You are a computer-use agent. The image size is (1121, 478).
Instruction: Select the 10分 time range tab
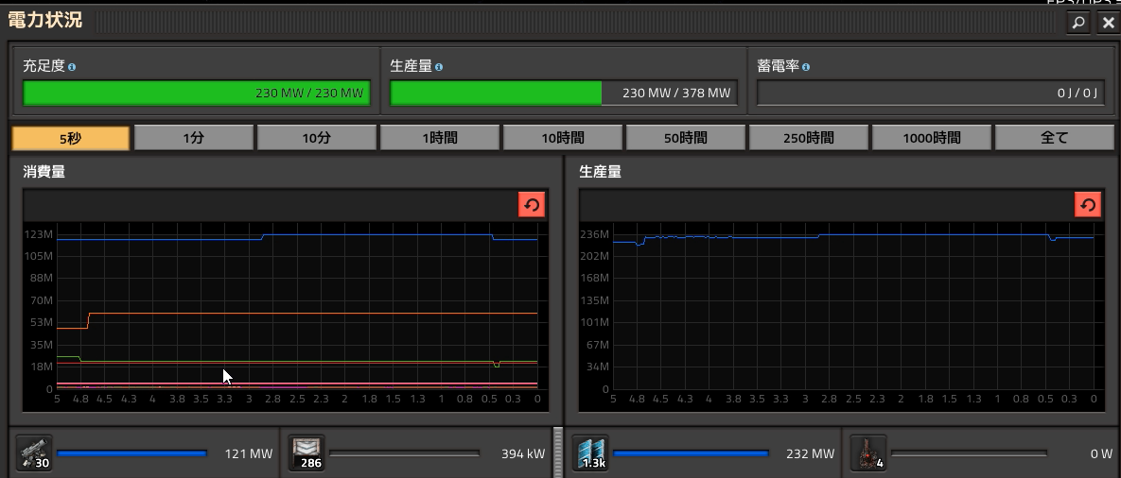click(317, 139)
